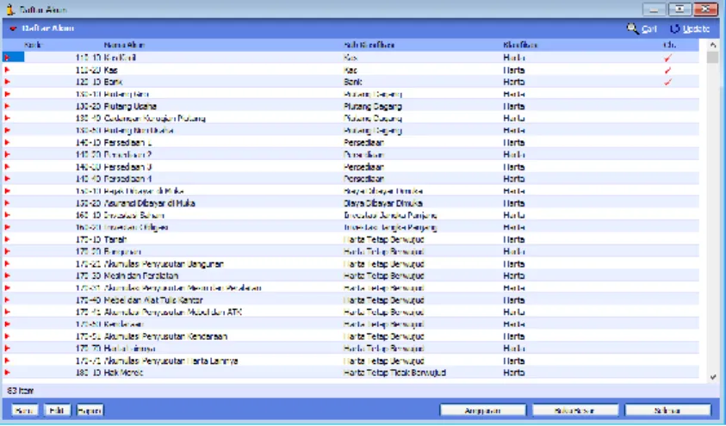Click the Kb column header
Viewport: 726px width, 426px height.
click(669, 45)
